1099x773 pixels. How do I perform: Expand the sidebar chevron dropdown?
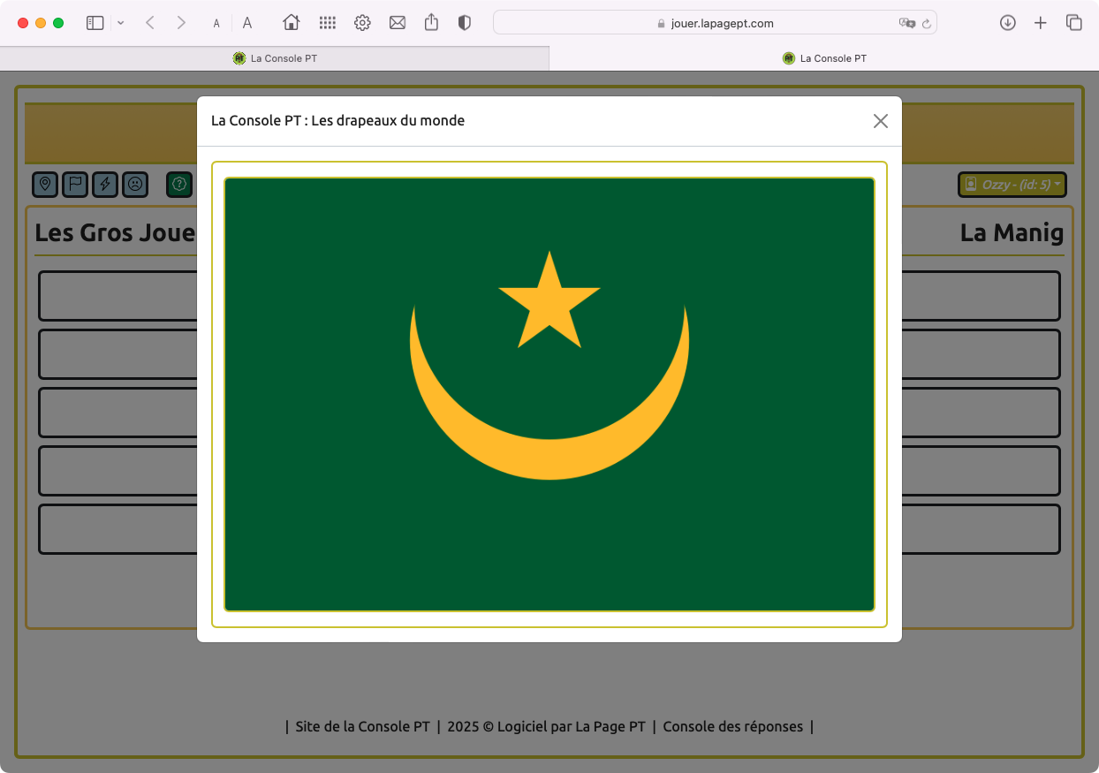point(121,23)
